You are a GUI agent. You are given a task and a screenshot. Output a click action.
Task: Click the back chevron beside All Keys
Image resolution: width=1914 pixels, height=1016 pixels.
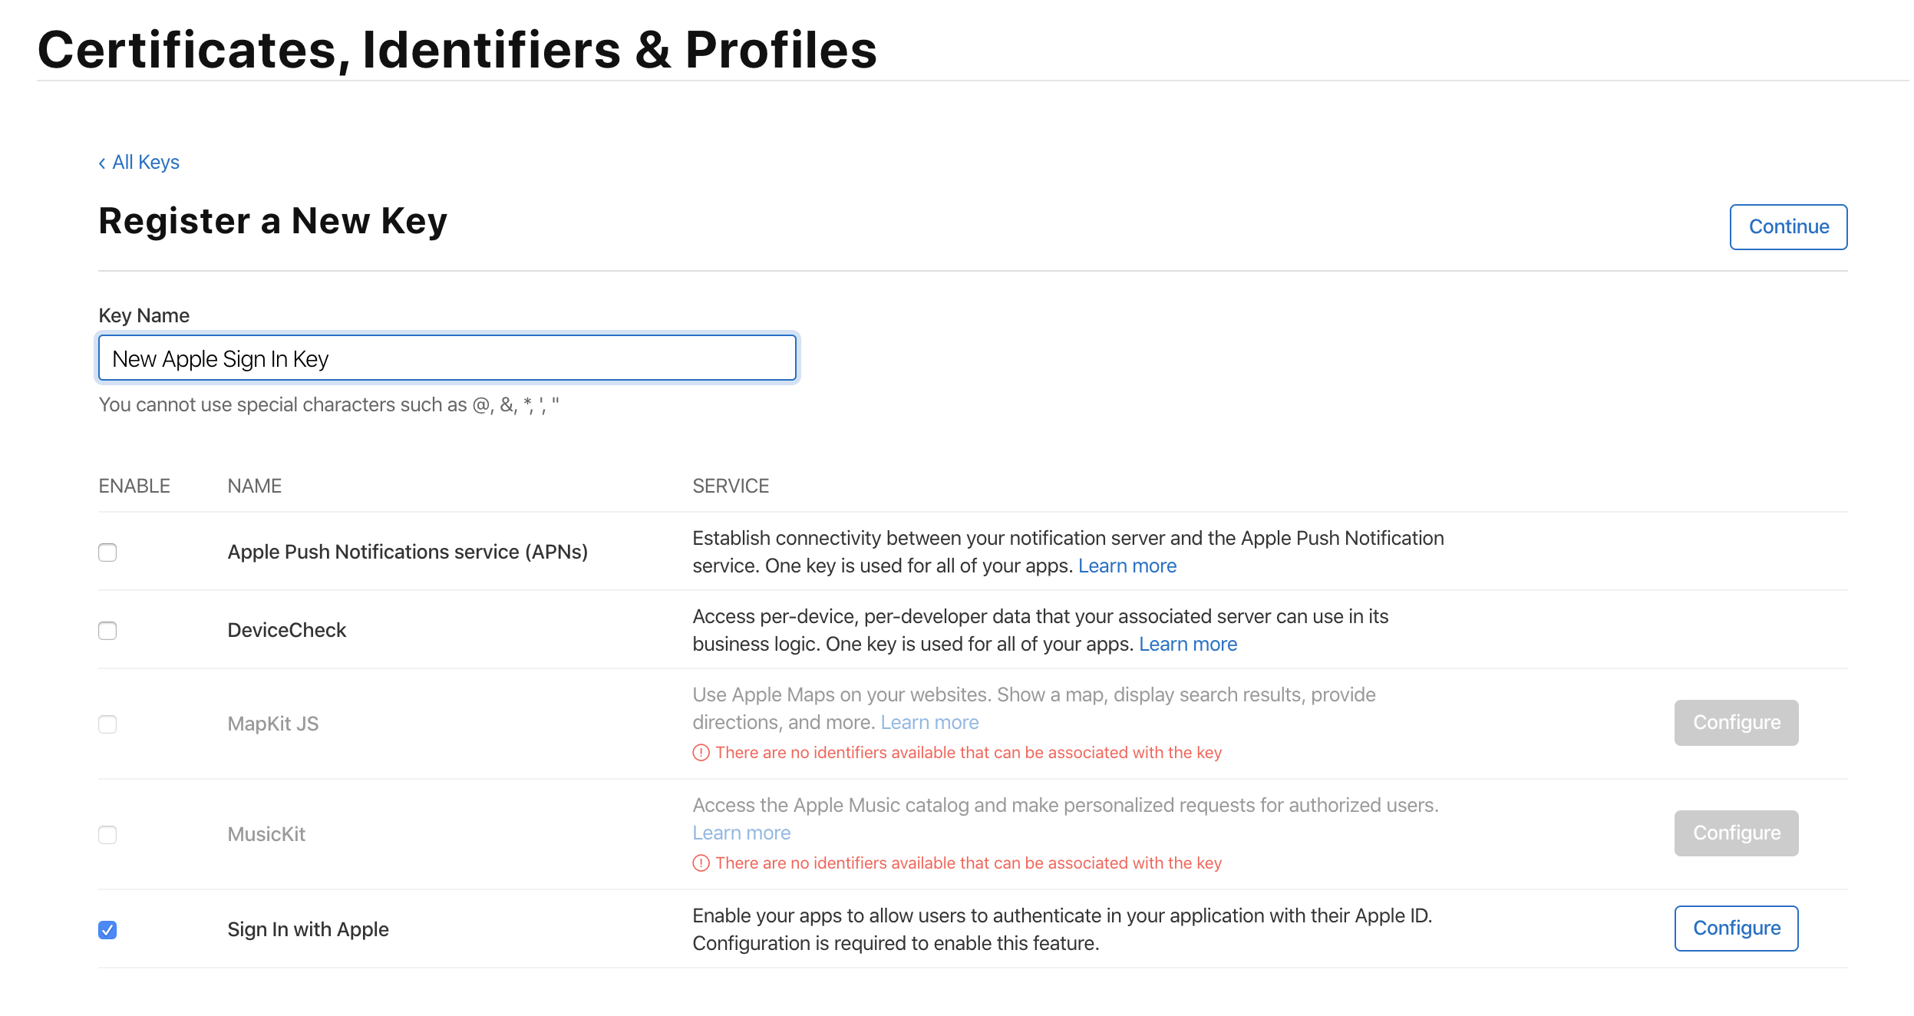pyautogui.click(x=102, y=163)
